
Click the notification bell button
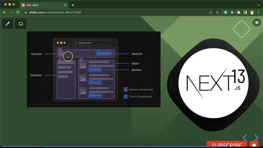[x=254, y=144]
